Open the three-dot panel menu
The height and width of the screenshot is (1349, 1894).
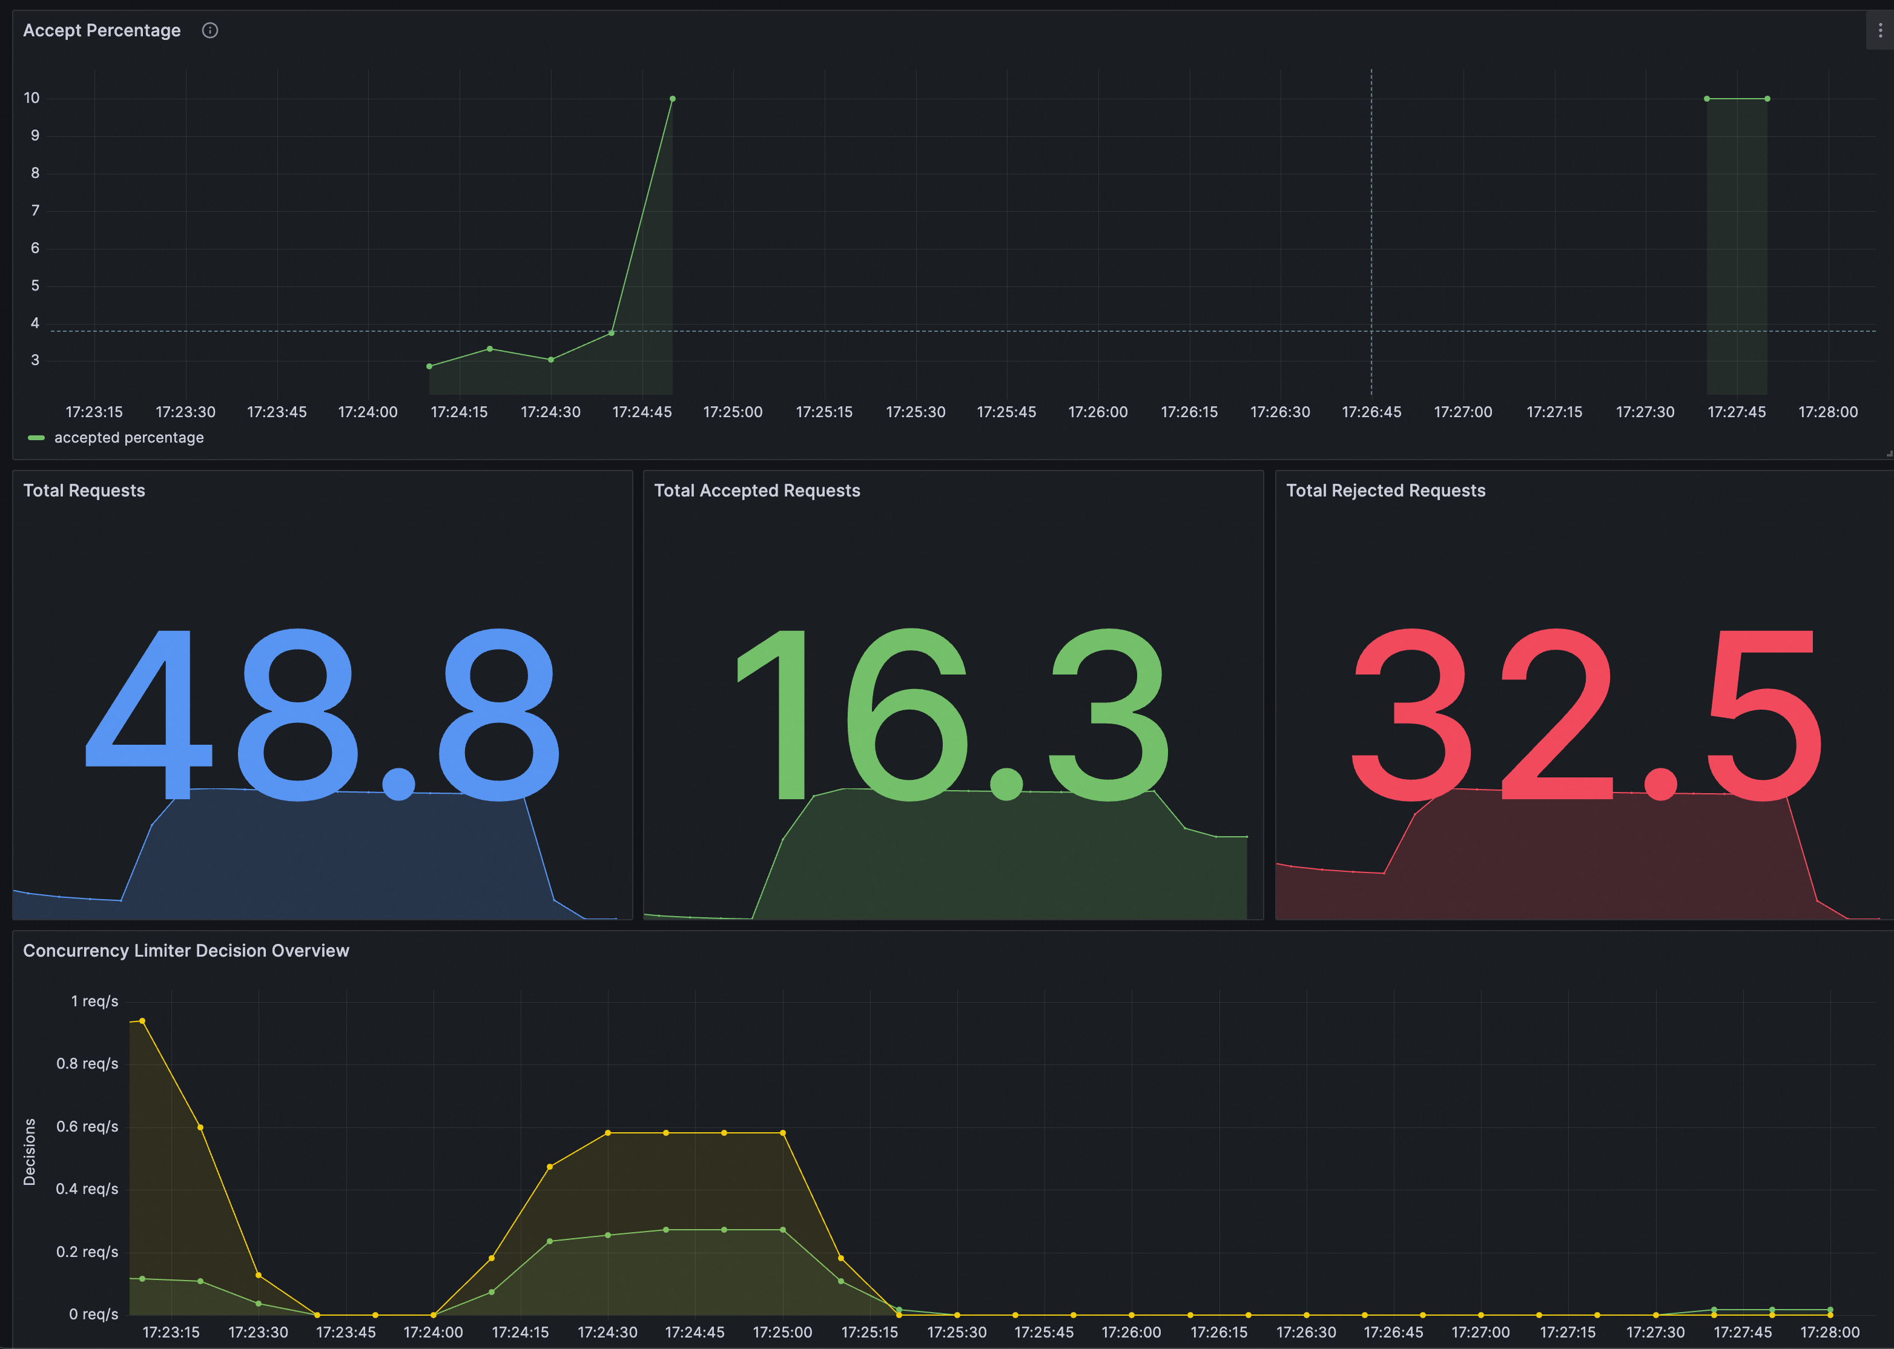pyautogui.click(x=1880, y=31)
